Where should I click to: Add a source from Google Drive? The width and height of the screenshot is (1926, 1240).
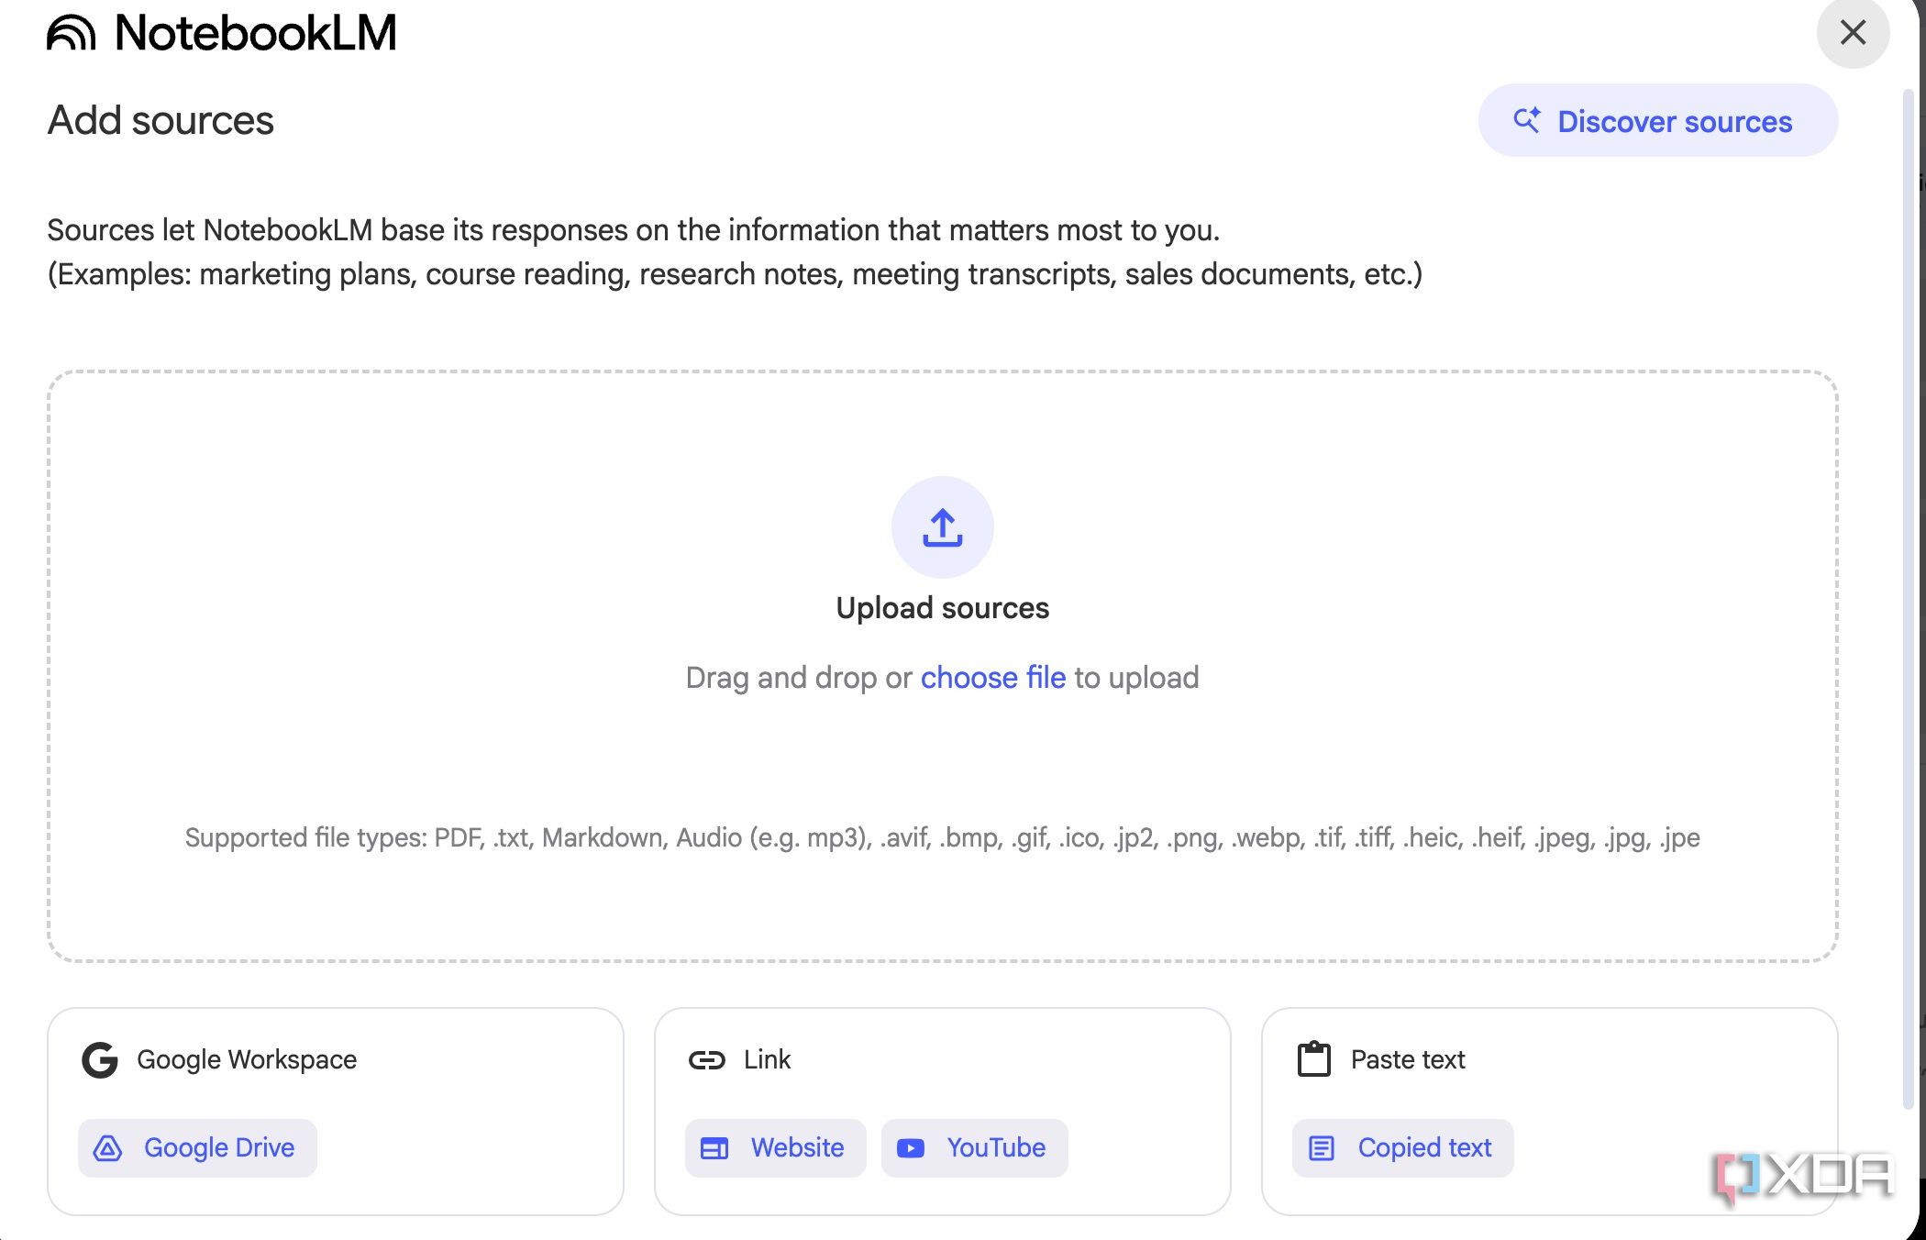click(x=197, y=1148)
